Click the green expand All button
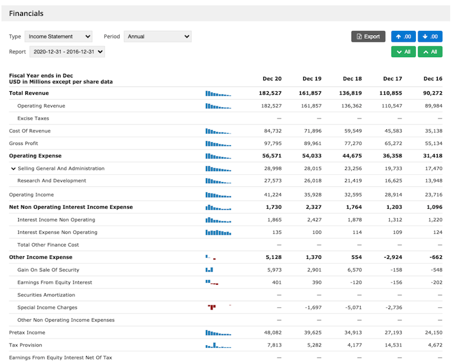Screen dimensions: 454x361 404,52
